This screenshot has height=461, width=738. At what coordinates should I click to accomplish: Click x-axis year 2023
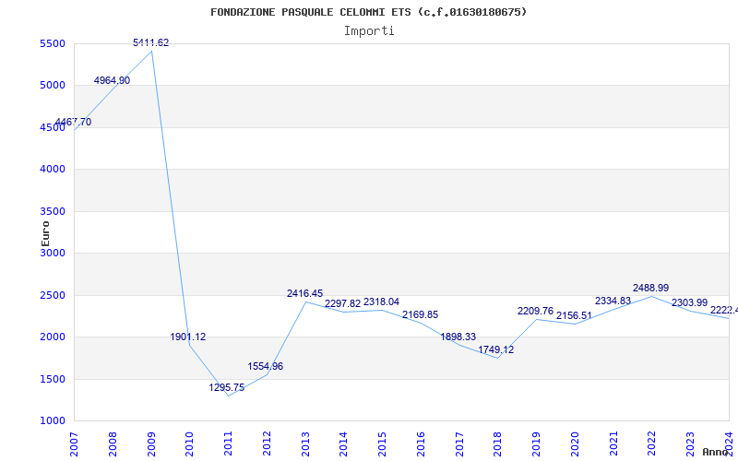690,444
